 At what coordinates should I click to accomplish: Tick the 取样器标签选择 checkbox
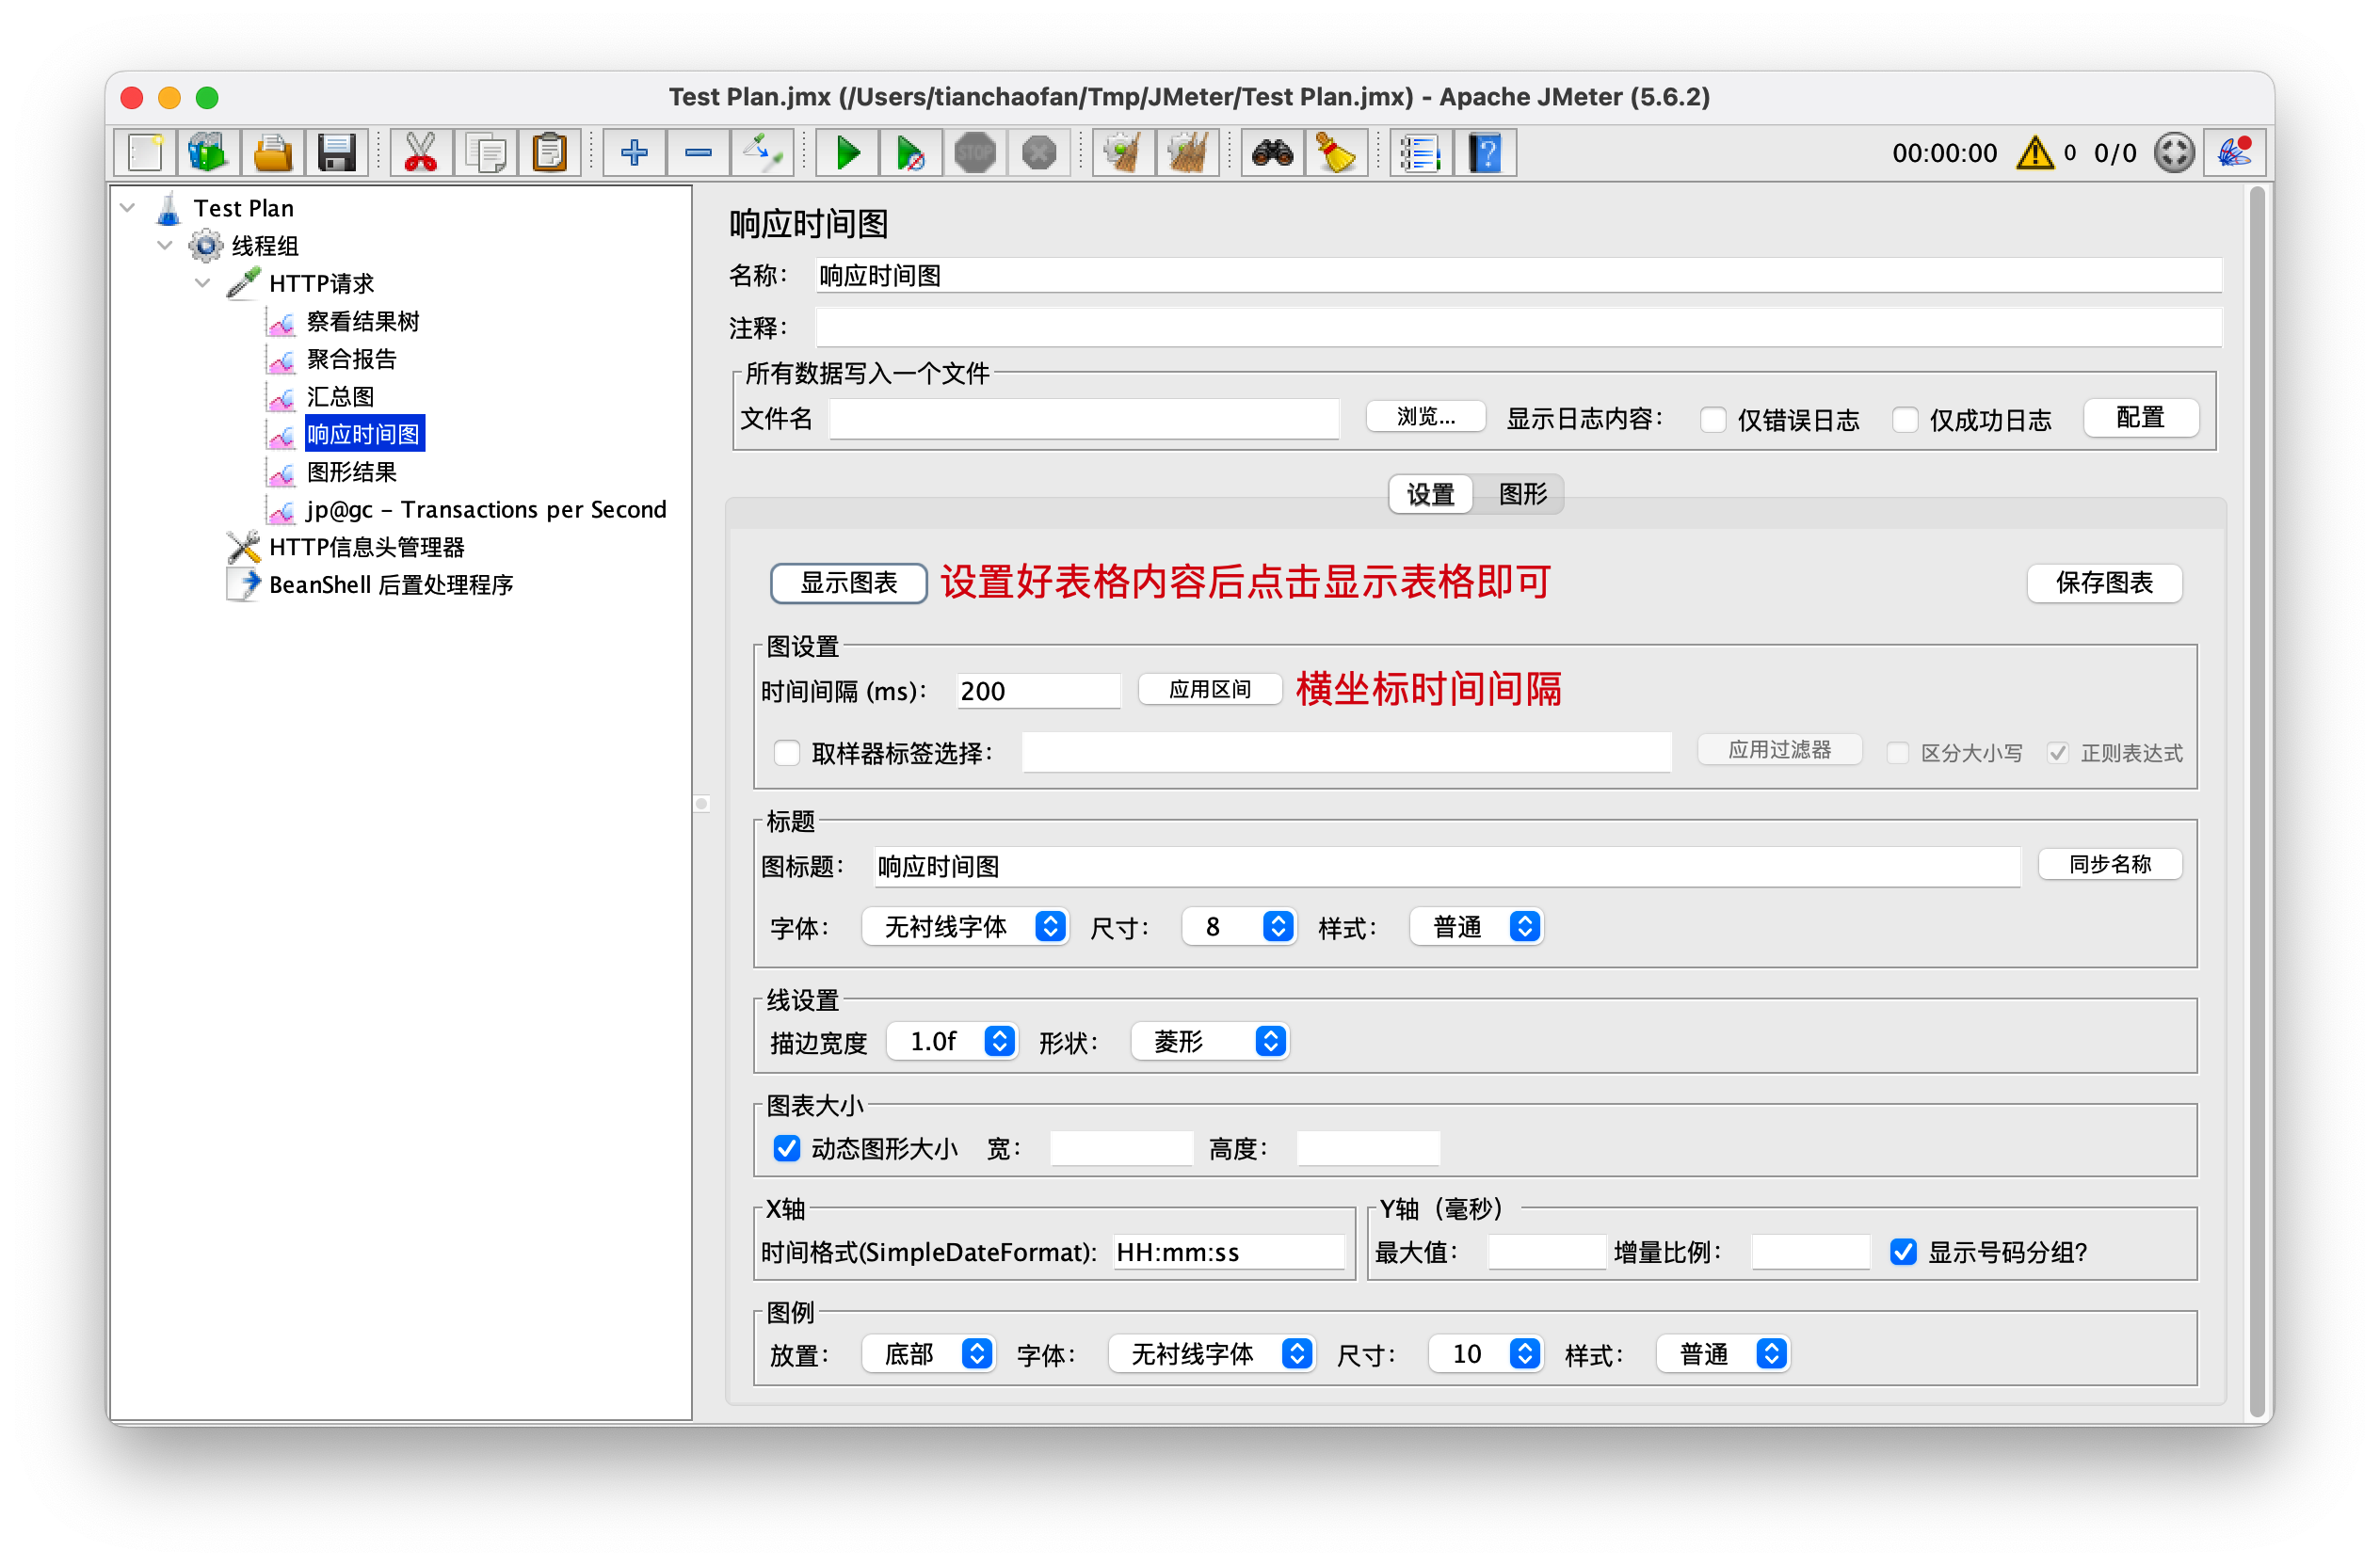pos(787,753)
